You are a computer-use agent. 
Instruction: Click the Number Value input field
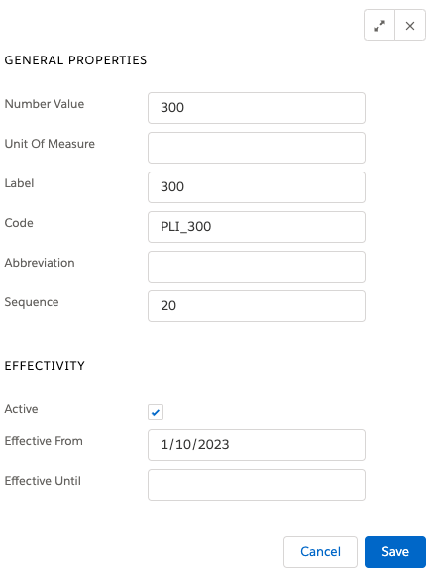click(x=257, y=108)
